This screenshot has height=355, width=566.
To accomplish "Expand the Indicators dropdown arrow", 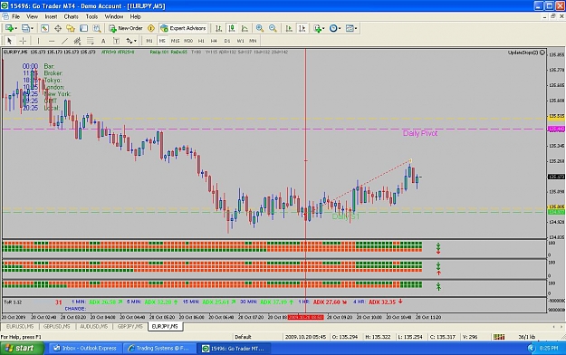I will (323, 28).
